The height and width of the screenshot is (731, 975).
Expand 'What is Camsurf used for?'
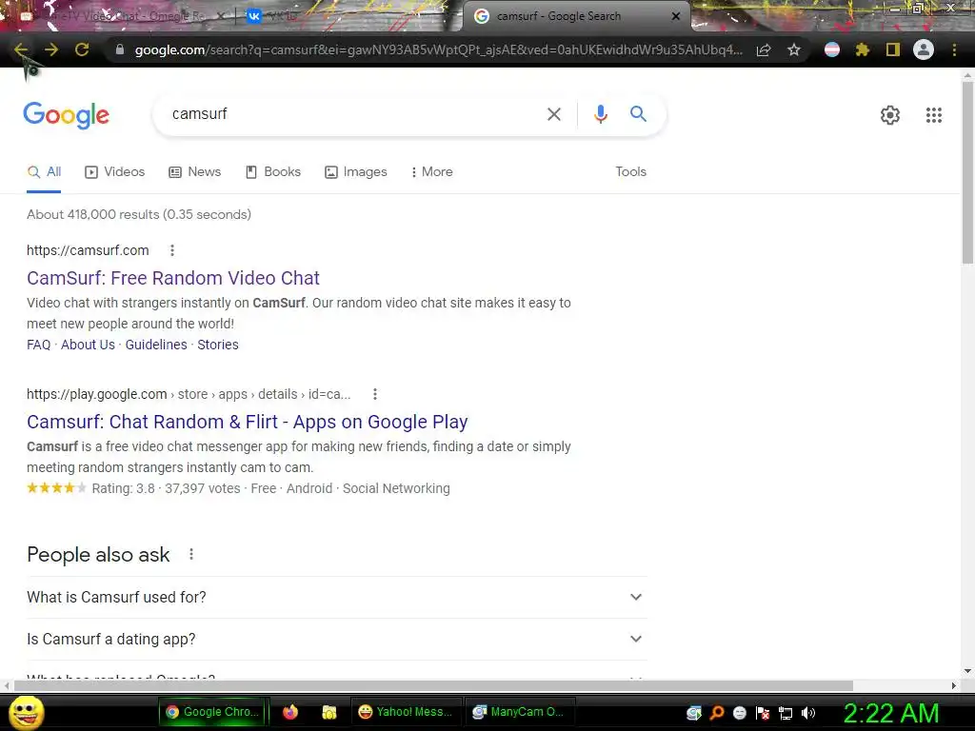[337, 598]
